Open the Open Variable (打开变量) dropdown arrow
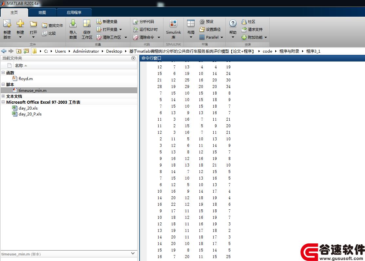 pos(121,29)
